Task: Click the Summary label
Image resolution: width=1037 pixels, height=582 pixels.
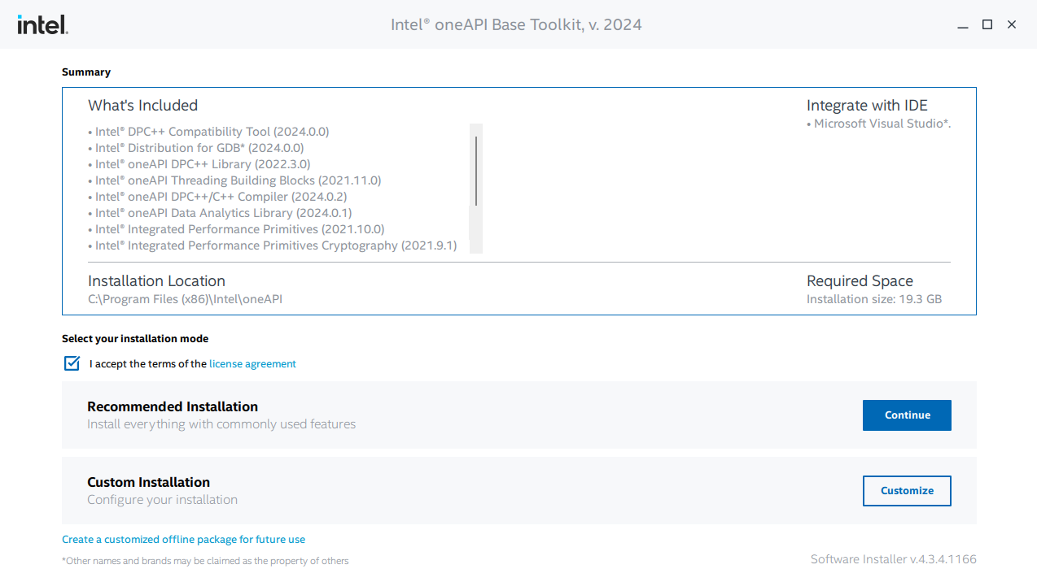Action: click(x=86, y=72)
